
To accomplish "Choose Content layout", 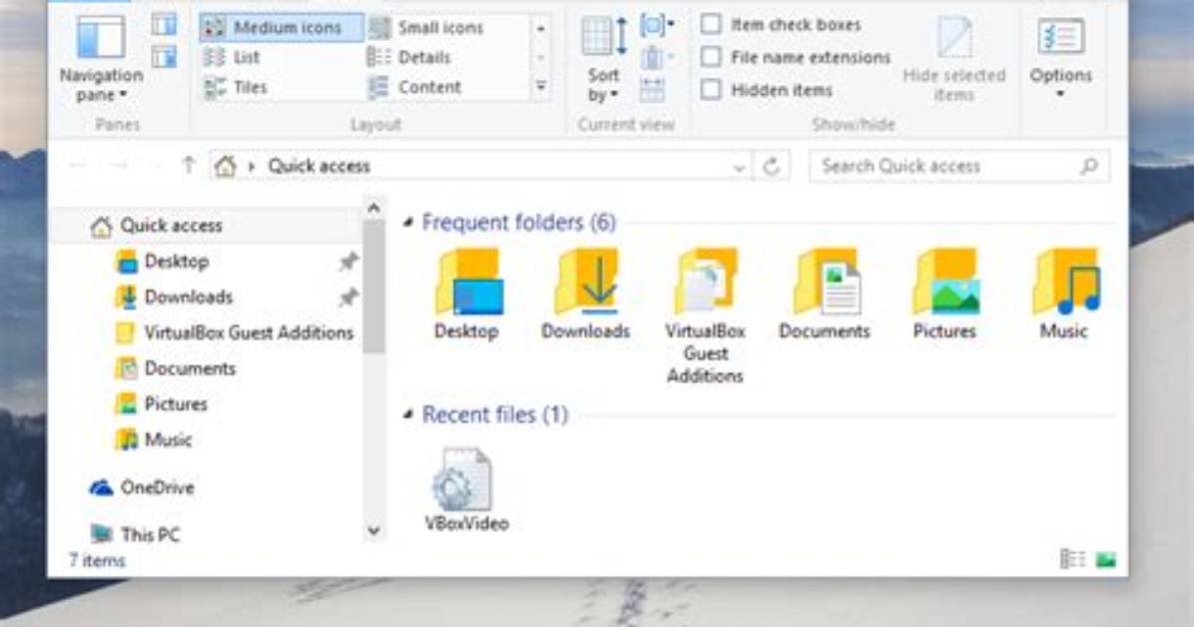I will point(415,88).
